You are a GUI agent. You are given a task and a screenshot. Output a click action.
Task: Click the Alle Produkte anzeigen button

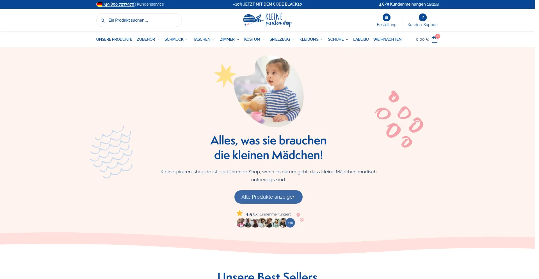pos(268,197)
